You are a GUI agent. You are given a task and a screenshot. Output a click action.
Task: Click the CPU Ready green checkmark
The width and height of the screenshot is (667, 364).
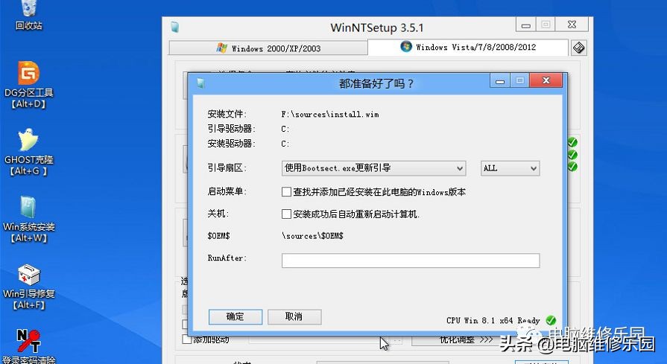[551, 320]
